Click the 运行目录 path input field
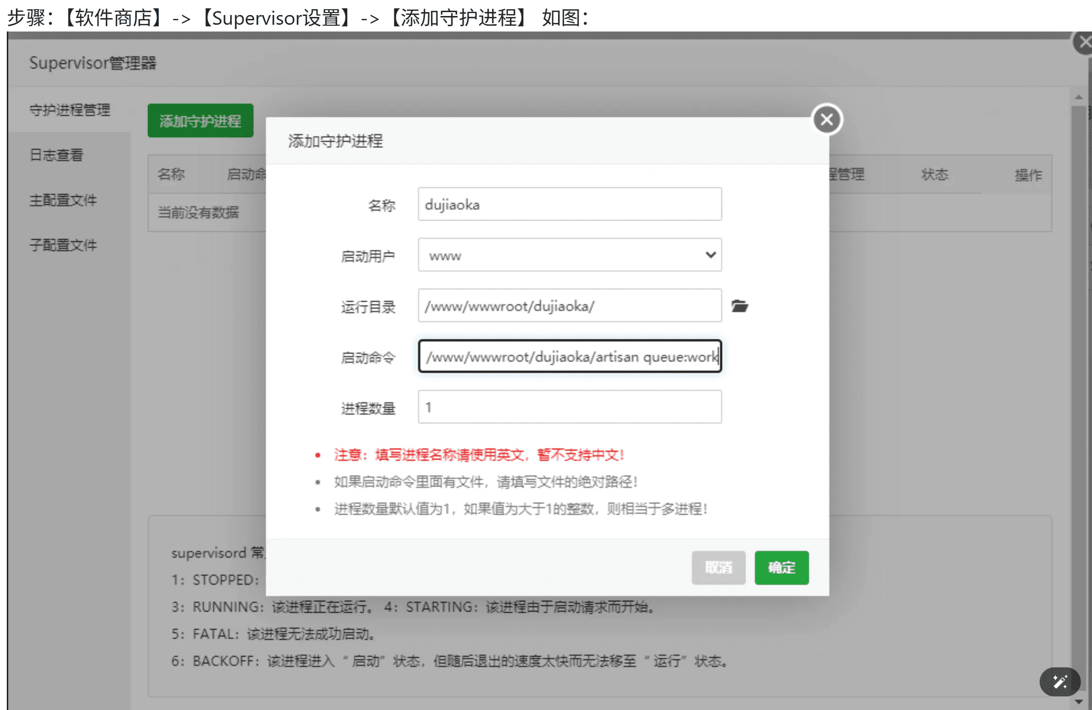The width and height of the screenshot is (1092, 710). 570,306
